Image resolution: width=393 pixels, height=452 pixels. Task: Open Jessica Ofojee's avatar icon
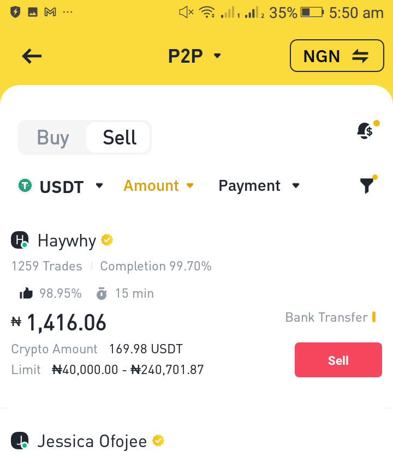pos(20,441)
